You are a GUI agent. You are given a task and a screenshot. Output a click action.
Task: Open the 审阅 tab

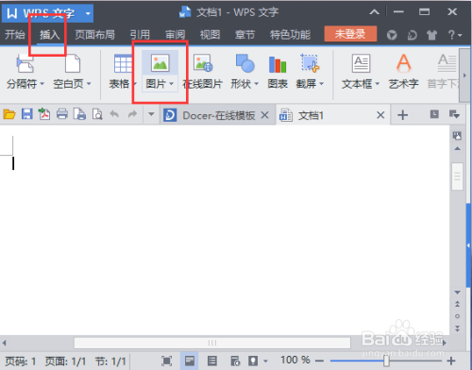coord(175,35)
